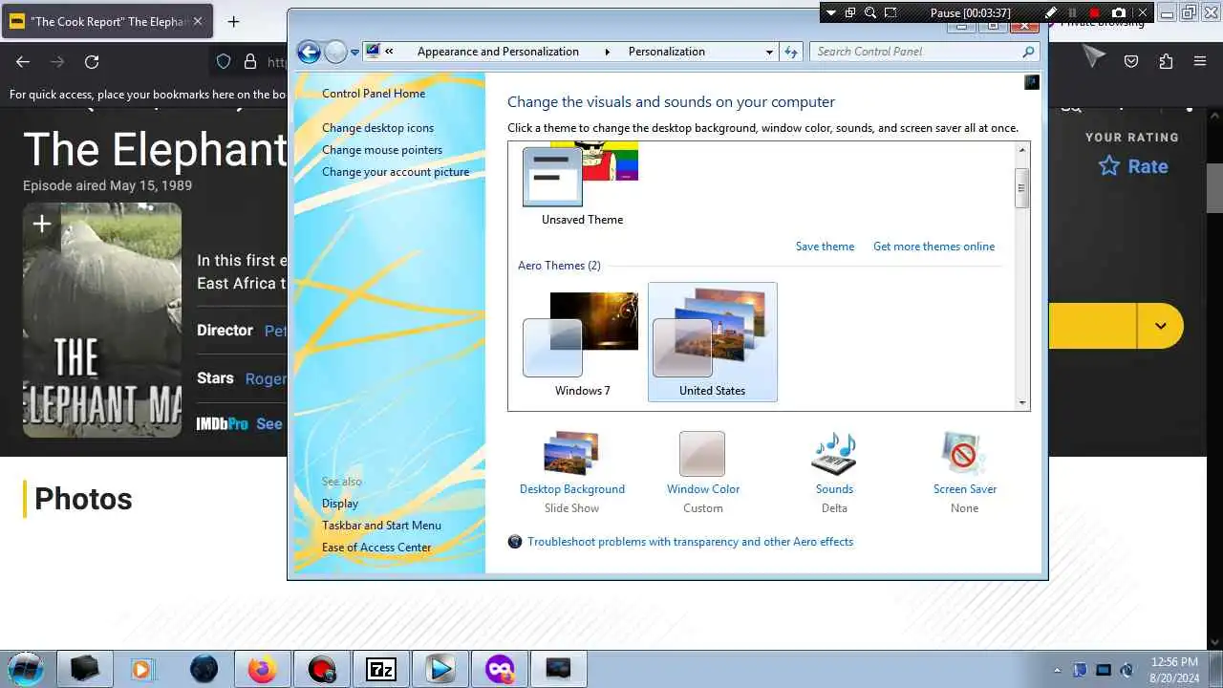Viewport: 1223px width, 688px height.
Task: Click the theme list scroll-up arrow
Action: click(1022, 150)
